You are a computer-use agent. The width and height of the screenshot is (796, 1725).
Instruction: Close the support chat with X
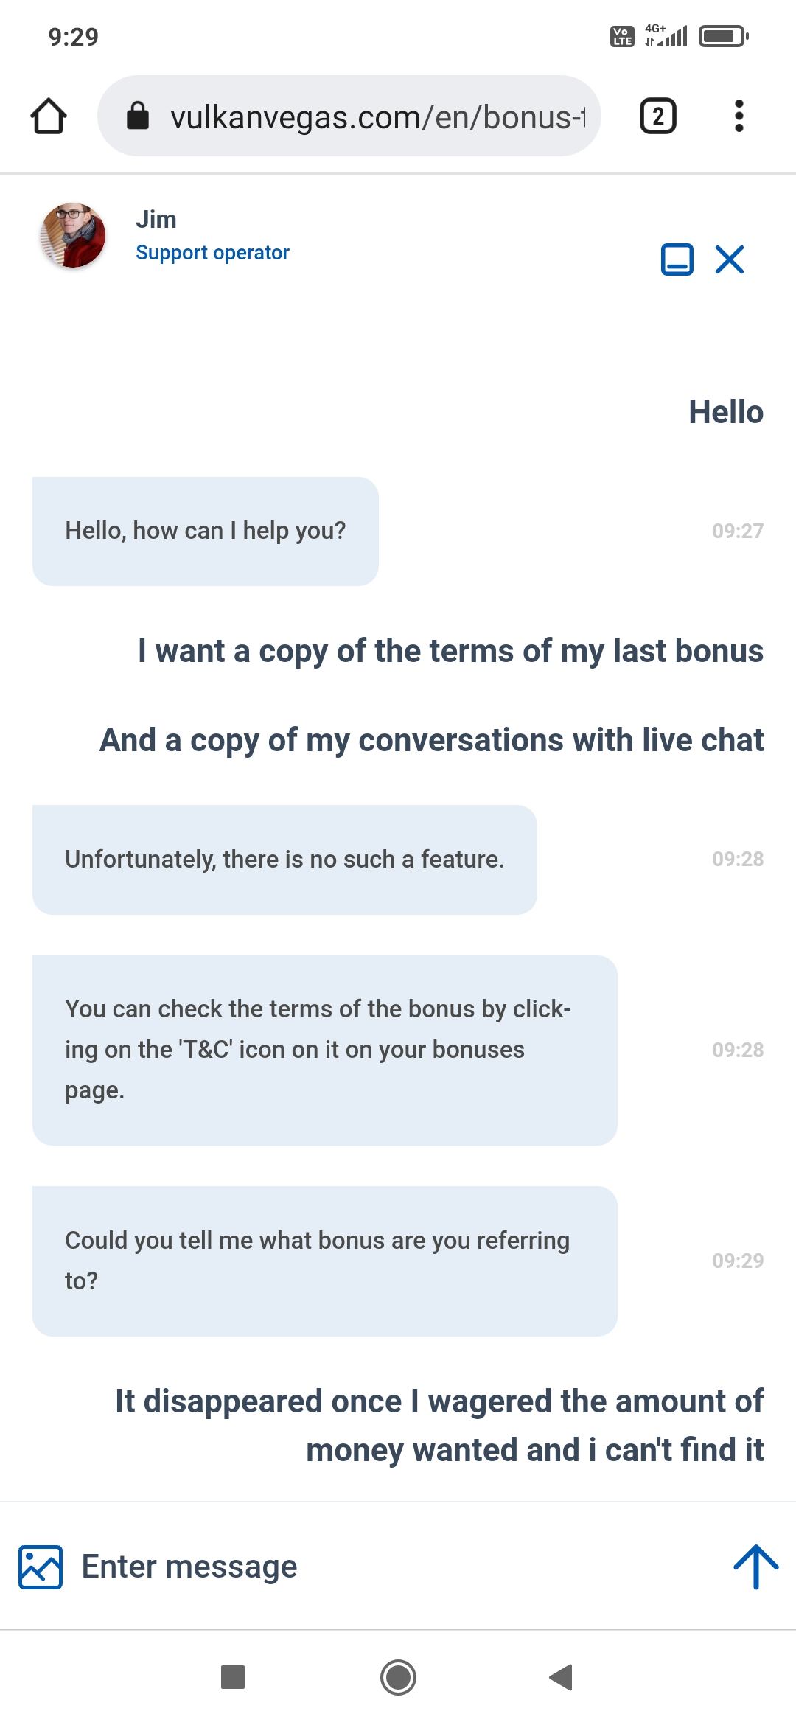(730, 259)
